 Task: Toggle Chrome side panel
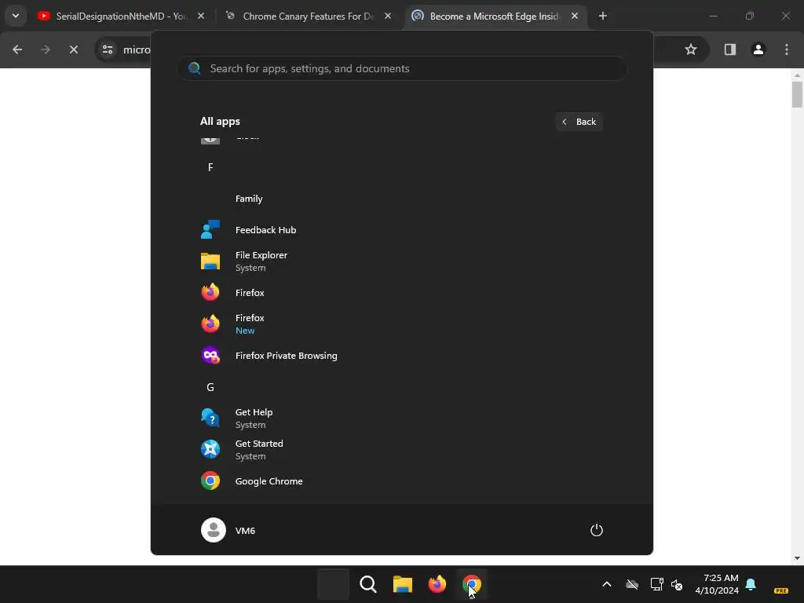tap(730, 49)
